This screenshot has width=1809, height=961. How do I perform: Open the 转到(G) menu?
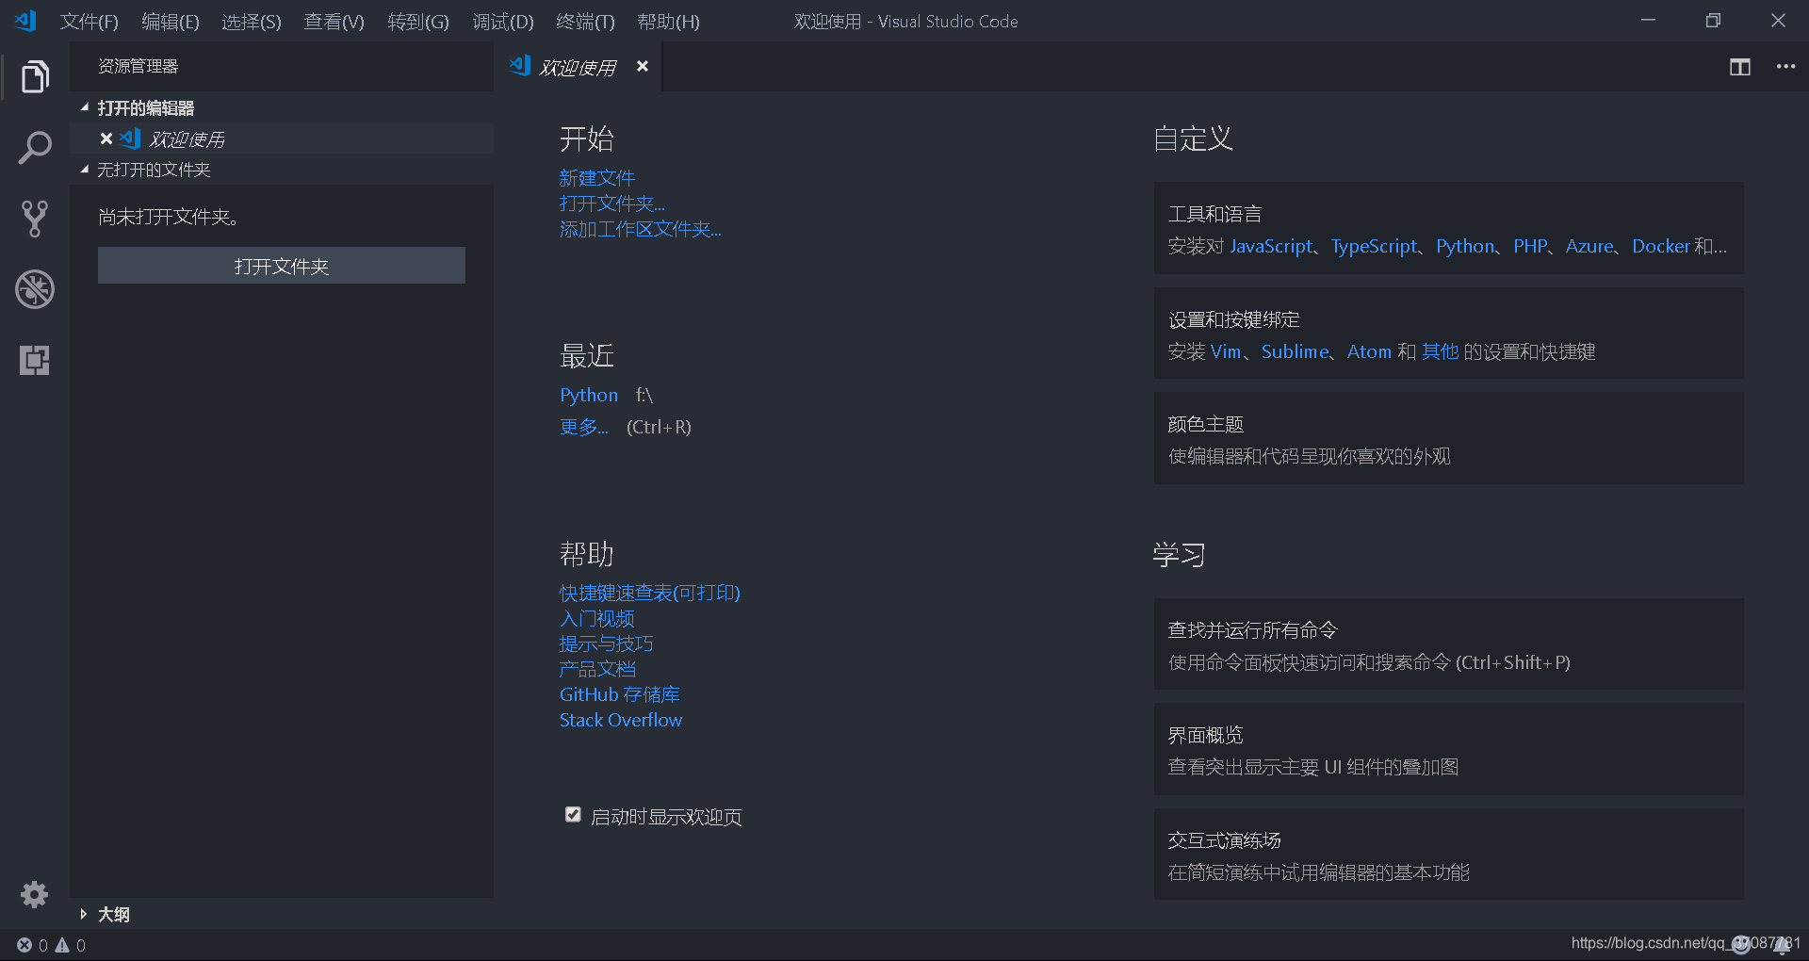pyautogui.click(x=418, y=21)
